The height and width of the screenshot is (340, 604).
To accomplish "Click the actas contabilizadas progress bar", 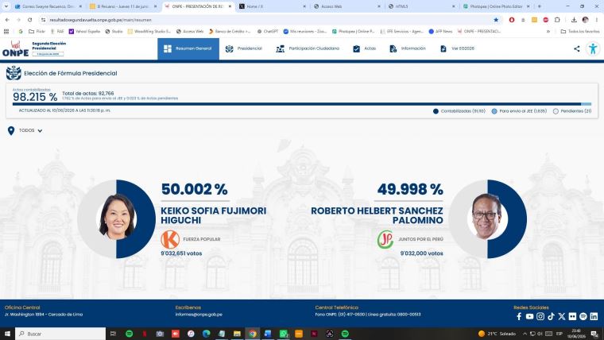I will (302, 104).
